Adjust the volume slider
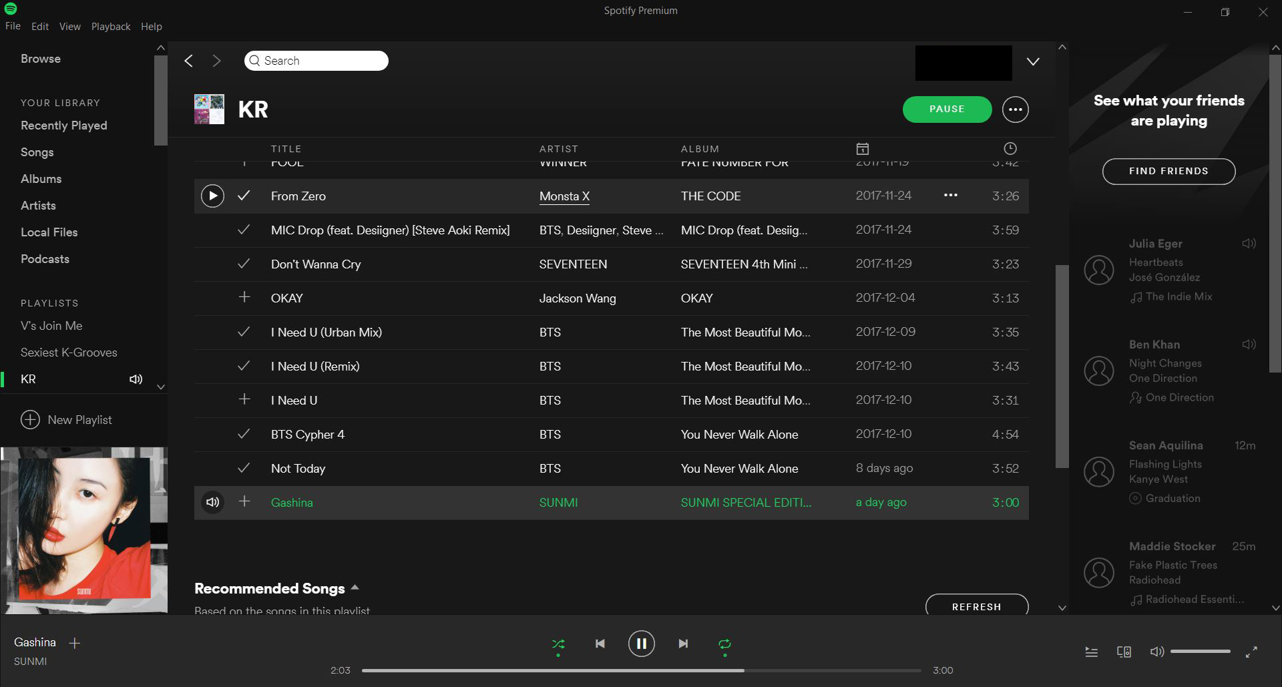The width and height of the screenshot is (1282, 687). [x=1200, y=652]
